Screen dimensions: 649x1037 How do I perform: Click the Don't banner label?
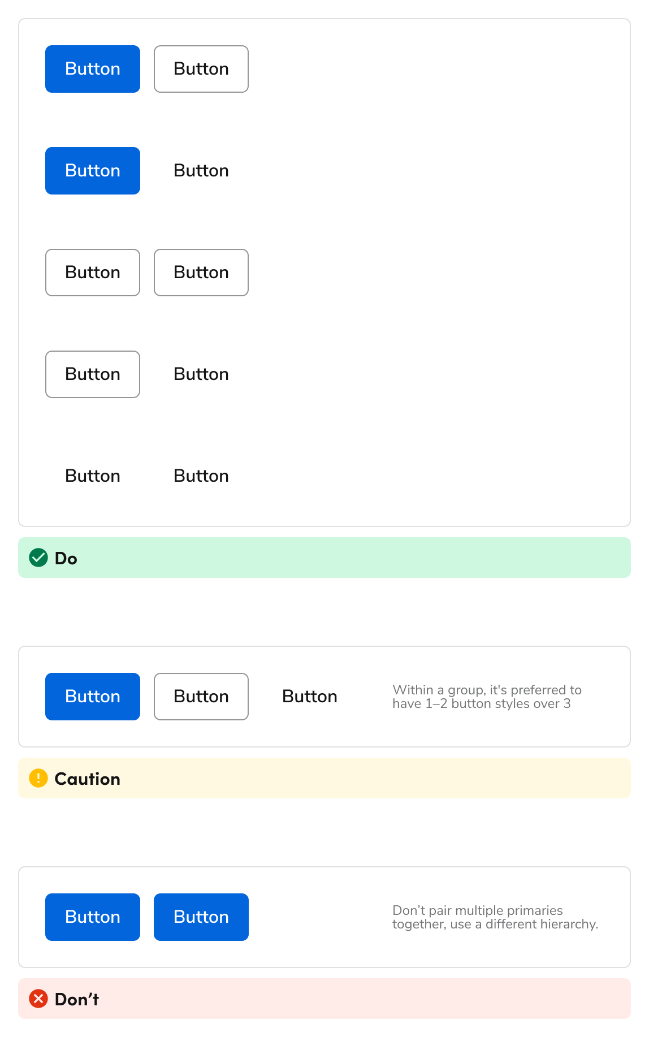pos(76,999)
